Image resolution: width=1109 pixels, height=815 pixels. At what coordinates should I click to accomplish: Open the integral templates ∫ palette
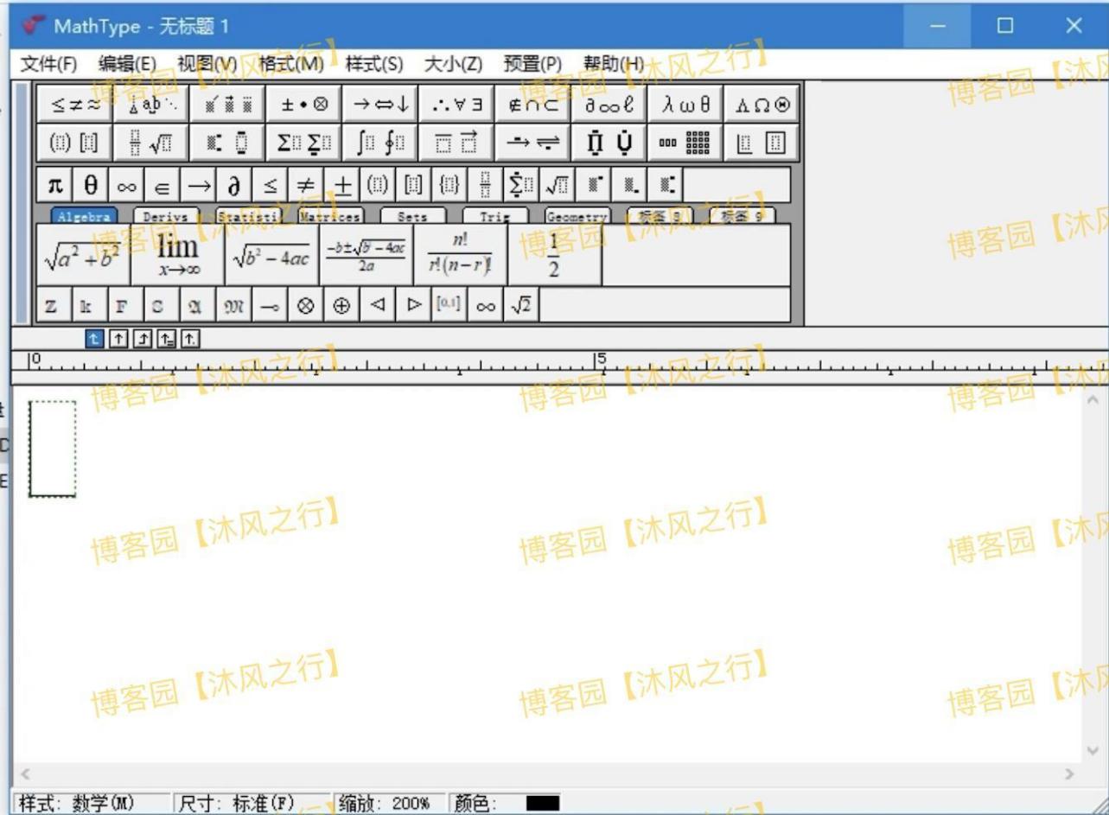[x=380, y=143]
